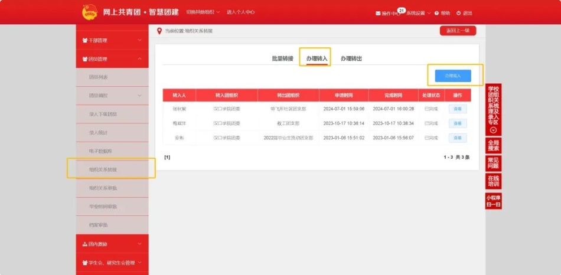
Task: Switch to the 批量转接 tab
Action: tap(282, 59)
